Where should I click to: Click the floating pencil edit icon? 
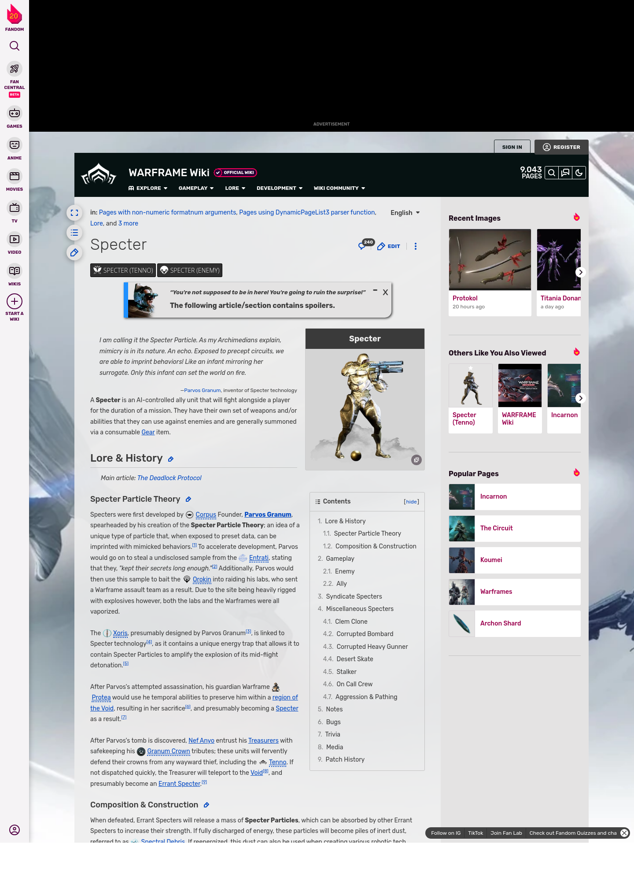[x=74, y=252]
